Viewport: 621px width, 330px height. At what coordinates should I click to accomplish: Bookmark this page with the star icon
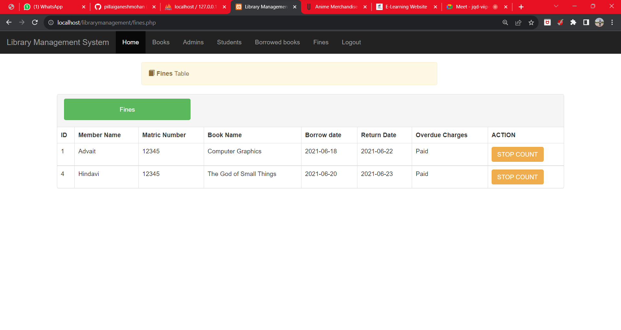531,22
